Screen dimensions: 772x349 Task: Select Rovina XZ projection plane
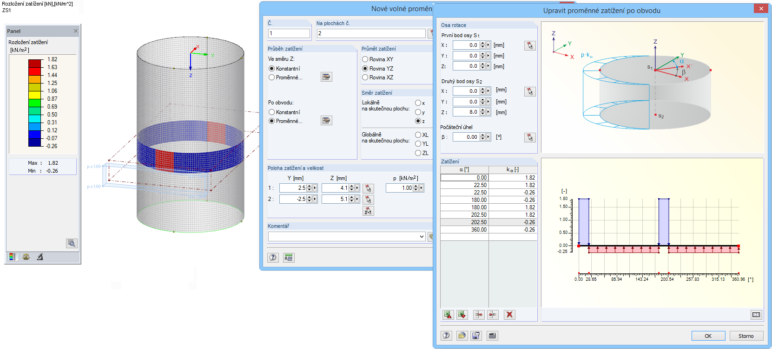tap(365, 78)
